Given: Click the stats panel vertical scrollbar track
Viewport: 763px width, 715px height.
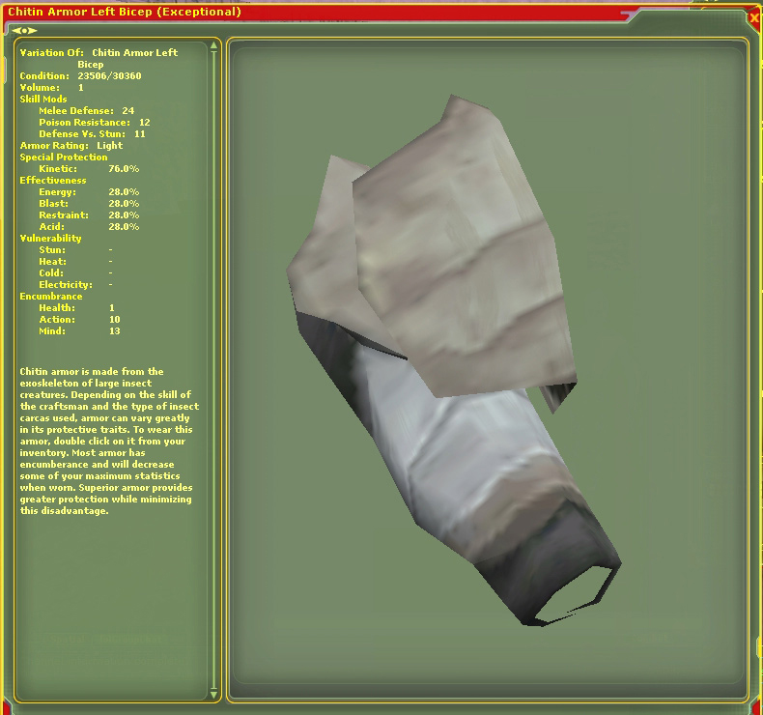Looking at the screenshot, I should (x=213, y=370).
